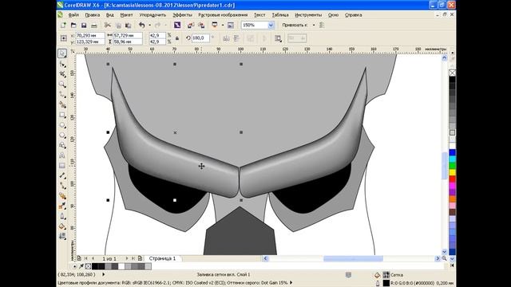Click the Undo arrow icon
Screen dimensions: 511x287
142,25
